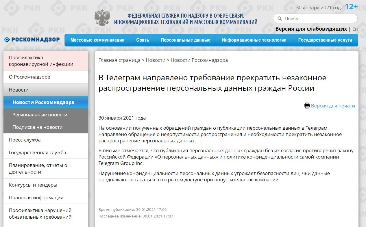Open О Роскомнадзоре sidebar item

[46, 77]
